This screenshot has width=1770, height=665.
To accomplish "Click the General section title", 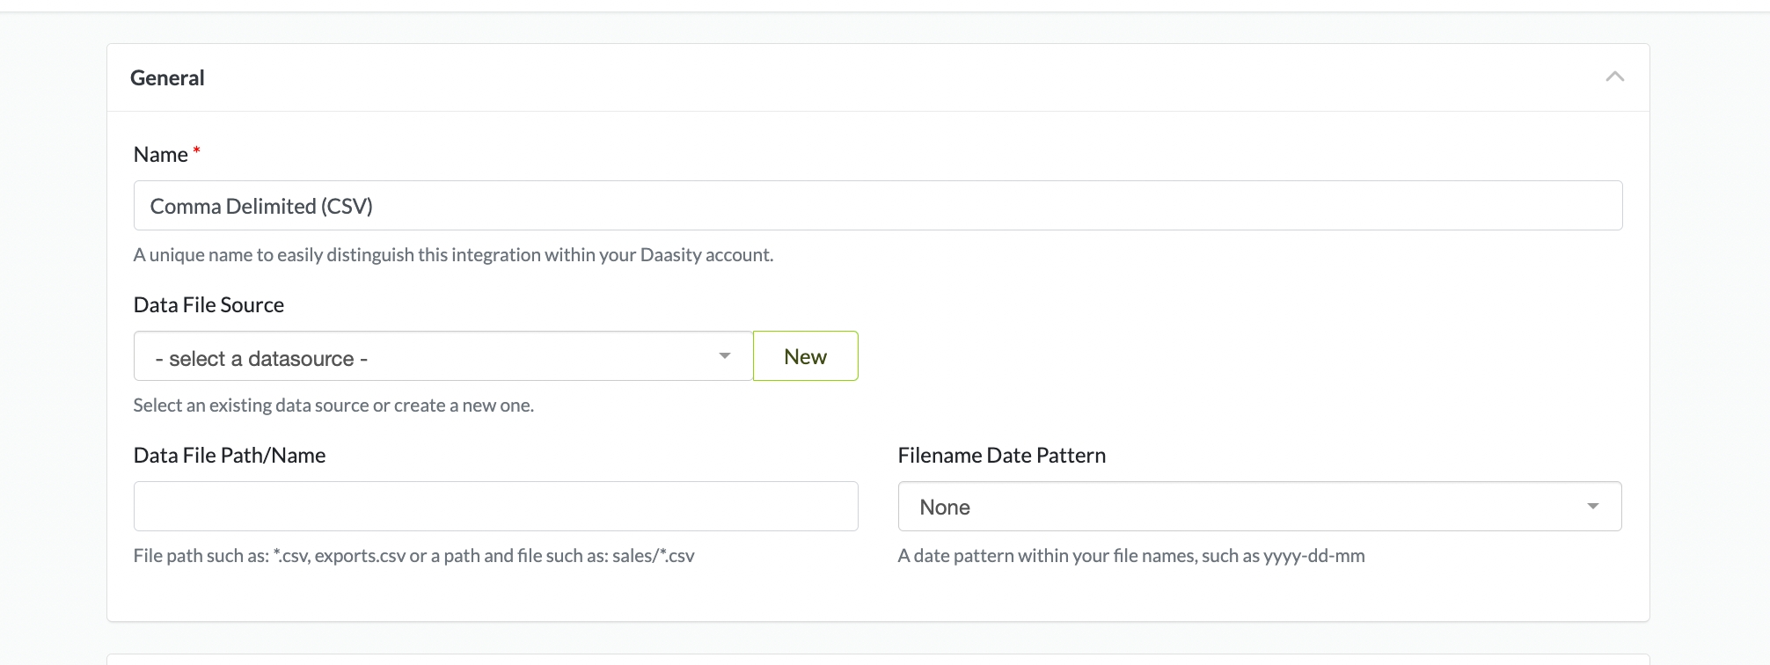I will point(167,78).
